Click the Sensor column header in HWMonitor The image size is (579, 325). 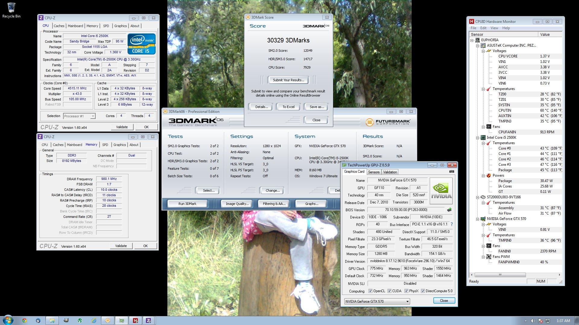[x=503, y=34]
